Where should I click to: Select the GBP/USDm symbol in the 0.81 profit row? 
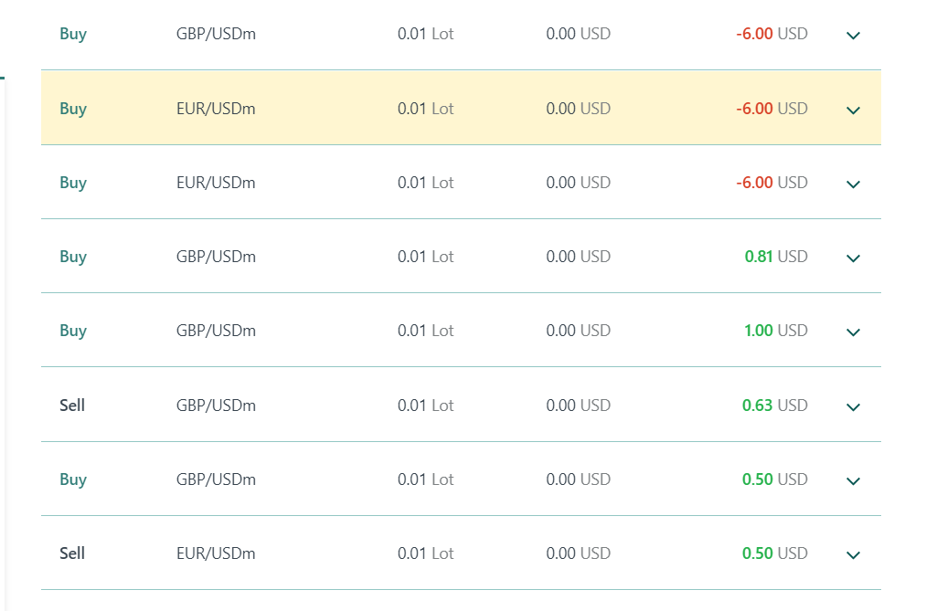216,257
